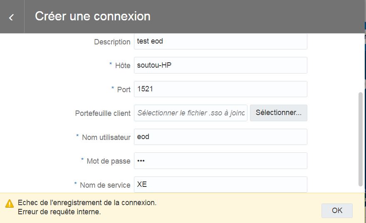Viewport: 366px width, 223px height.
Task: Click the Hôte field with 'soutou-HP'
Action: (220, 65)
